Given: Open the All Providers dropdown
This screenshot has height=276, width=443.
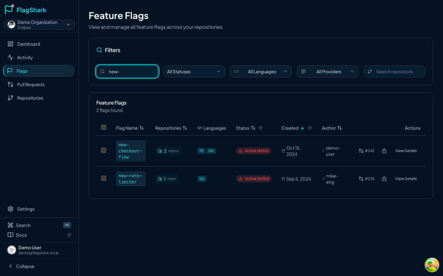Looking at the screenshot, I should pyautogui.click(x=328, y=72).
